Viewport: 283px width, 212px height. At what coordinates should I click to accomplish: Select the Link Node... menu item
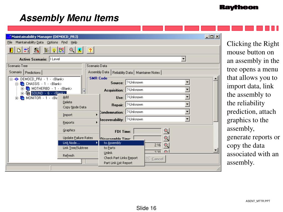pos(78,143)
